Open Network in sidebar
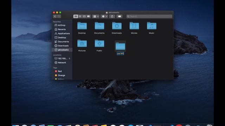This screenshot has height=126, width=225. (x=62, y=63)
